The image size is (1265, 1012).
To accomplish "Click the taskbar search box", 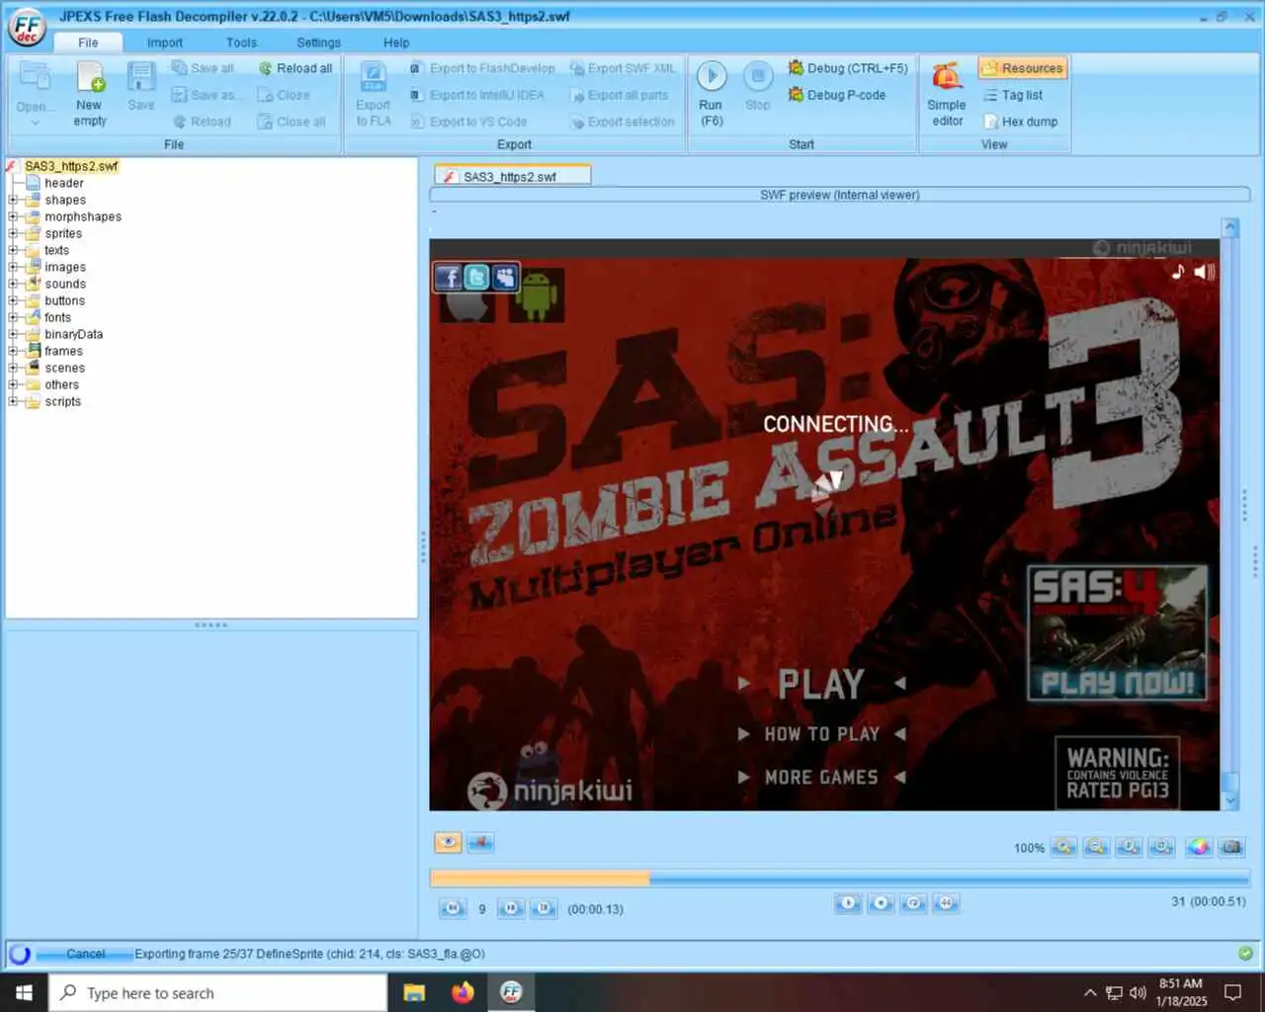I will (217, 992).
